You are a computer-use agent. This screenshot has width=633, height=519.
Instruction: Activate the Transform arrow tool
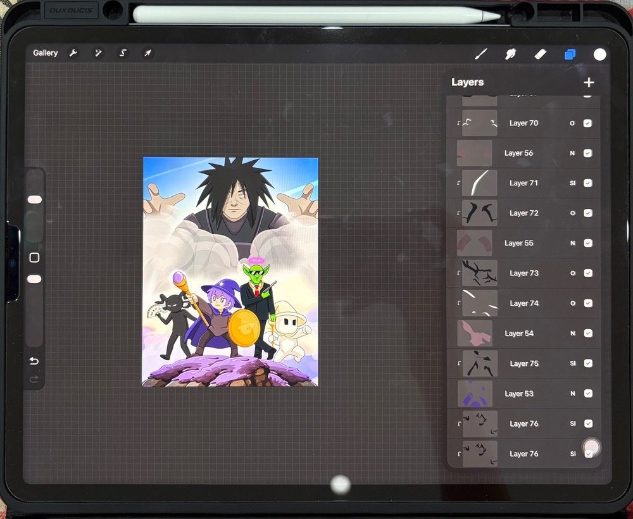(147, 53)
